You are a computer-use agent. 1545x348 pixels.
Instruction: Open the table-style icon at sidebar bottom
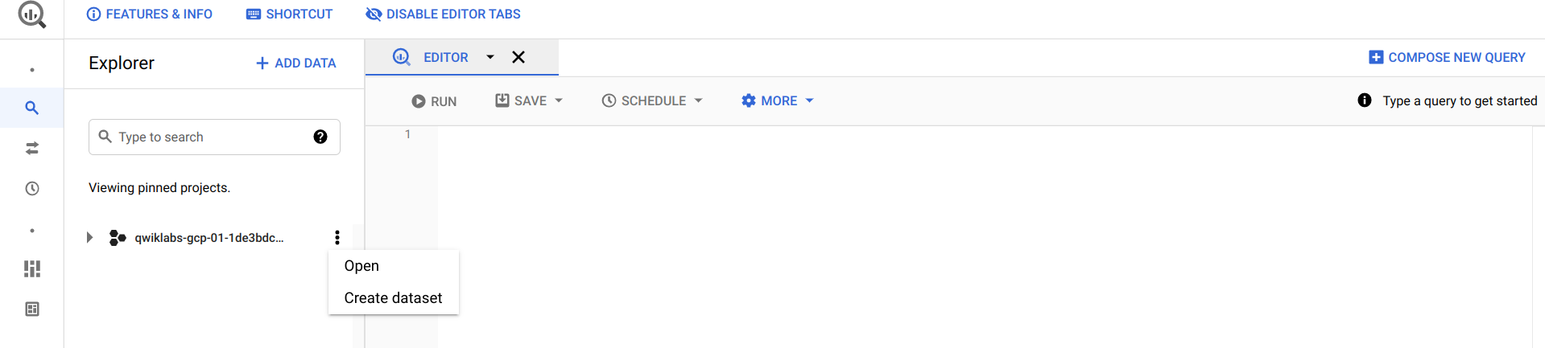pos(32,309)
